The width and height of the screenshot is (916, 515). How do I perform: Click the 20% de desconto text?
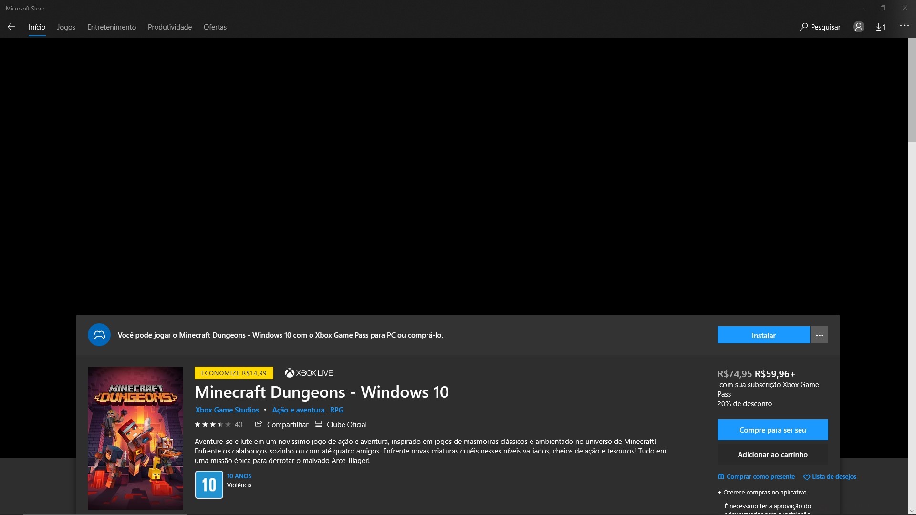745,404
